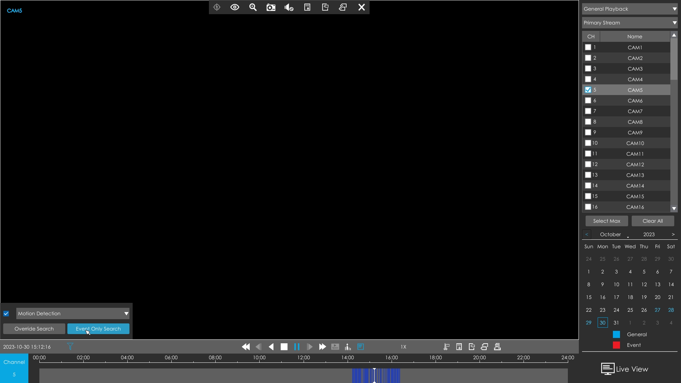Screen dimensions: 681x383
Task: Open the Primary Stream dropdown
Action: coord(630,23)
